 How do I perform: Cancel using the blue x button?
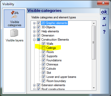[104, 18]
